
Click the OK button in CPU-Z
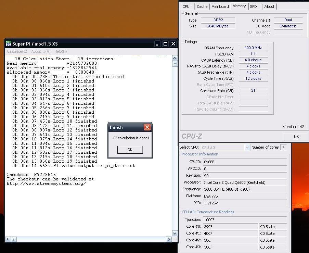point(296,136)
